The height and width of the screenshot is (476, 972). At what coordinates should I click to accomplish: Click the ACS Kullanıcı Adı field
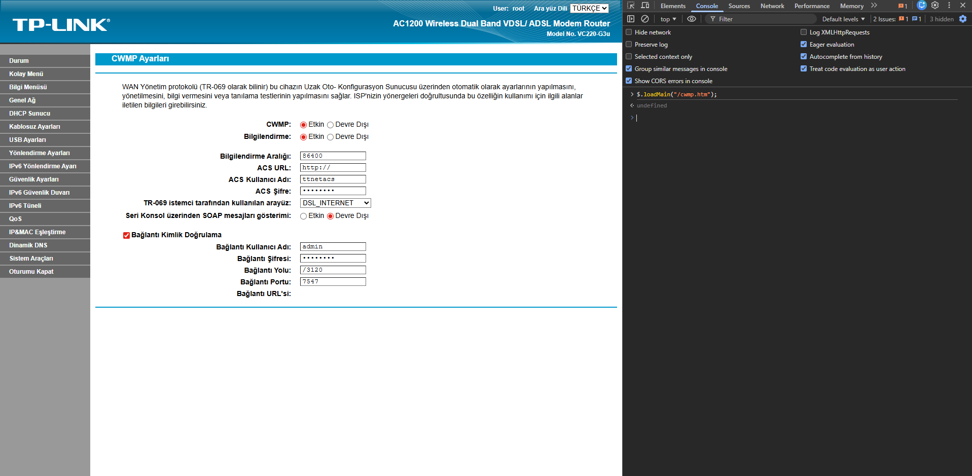coord(333,179)
